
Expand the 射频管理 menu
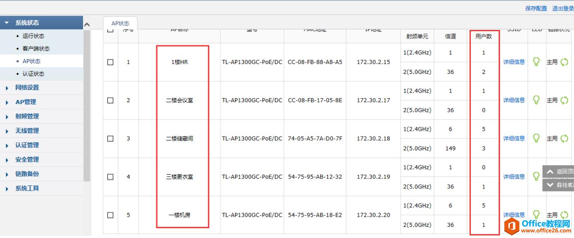[x=42, y=116]
